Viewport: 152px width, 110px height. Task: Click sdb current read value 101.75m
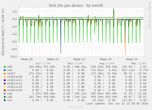click(35, 97)
